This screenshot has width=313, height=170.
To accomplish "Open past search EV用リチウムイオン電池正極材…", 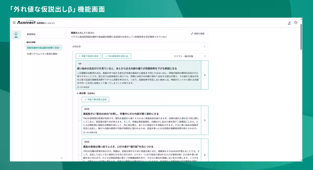I will [43, 54].
